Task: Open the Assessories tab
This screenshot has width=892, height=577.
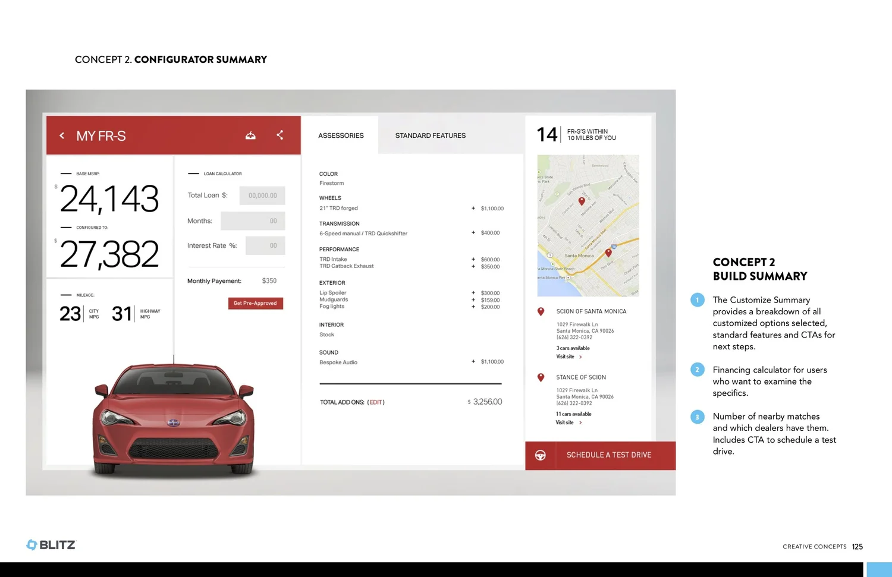Action: (x=341, y=135)
